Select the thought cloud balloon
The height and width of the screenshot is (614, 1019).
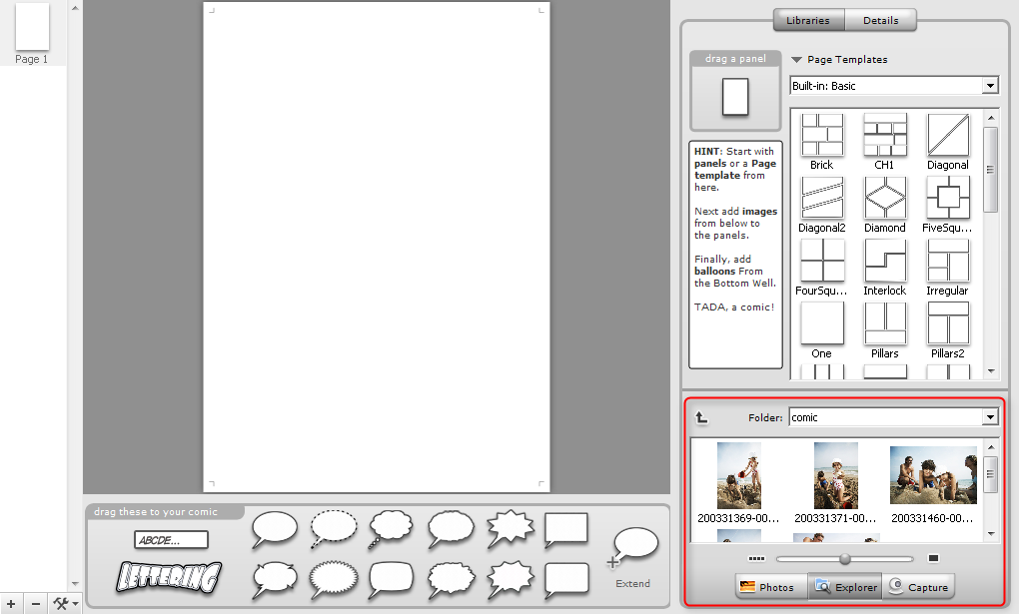point(391,529)
